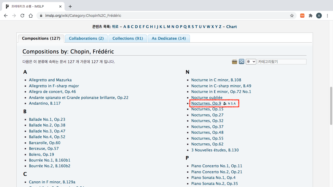Open Nocturne in E minor, Op.72 No.1
333x187 pixels.
click(x=221, y=92)
